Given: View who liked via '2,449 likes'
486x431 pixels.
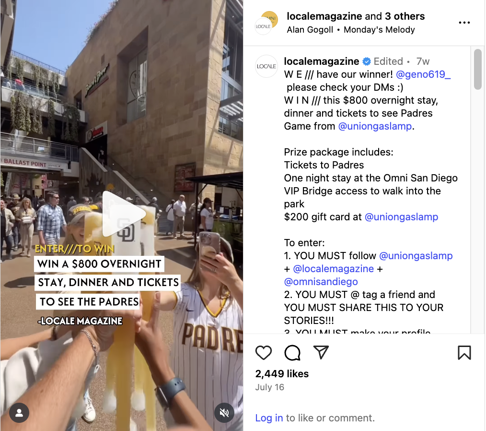Looking at the screenshot, I should tap(282, 374).
